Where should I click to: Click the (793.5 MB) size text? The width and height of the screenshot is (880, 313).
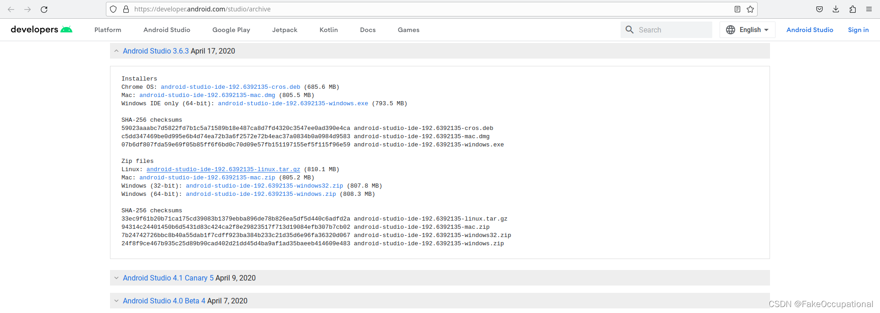tap(390, 103)
